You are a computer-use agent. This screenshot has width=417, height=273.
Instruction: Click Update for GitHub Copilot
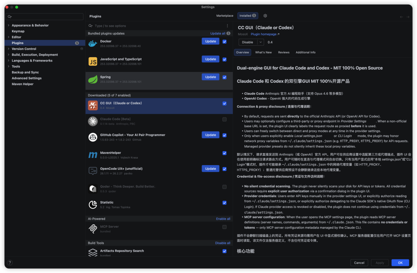click(x=210, y=135)
